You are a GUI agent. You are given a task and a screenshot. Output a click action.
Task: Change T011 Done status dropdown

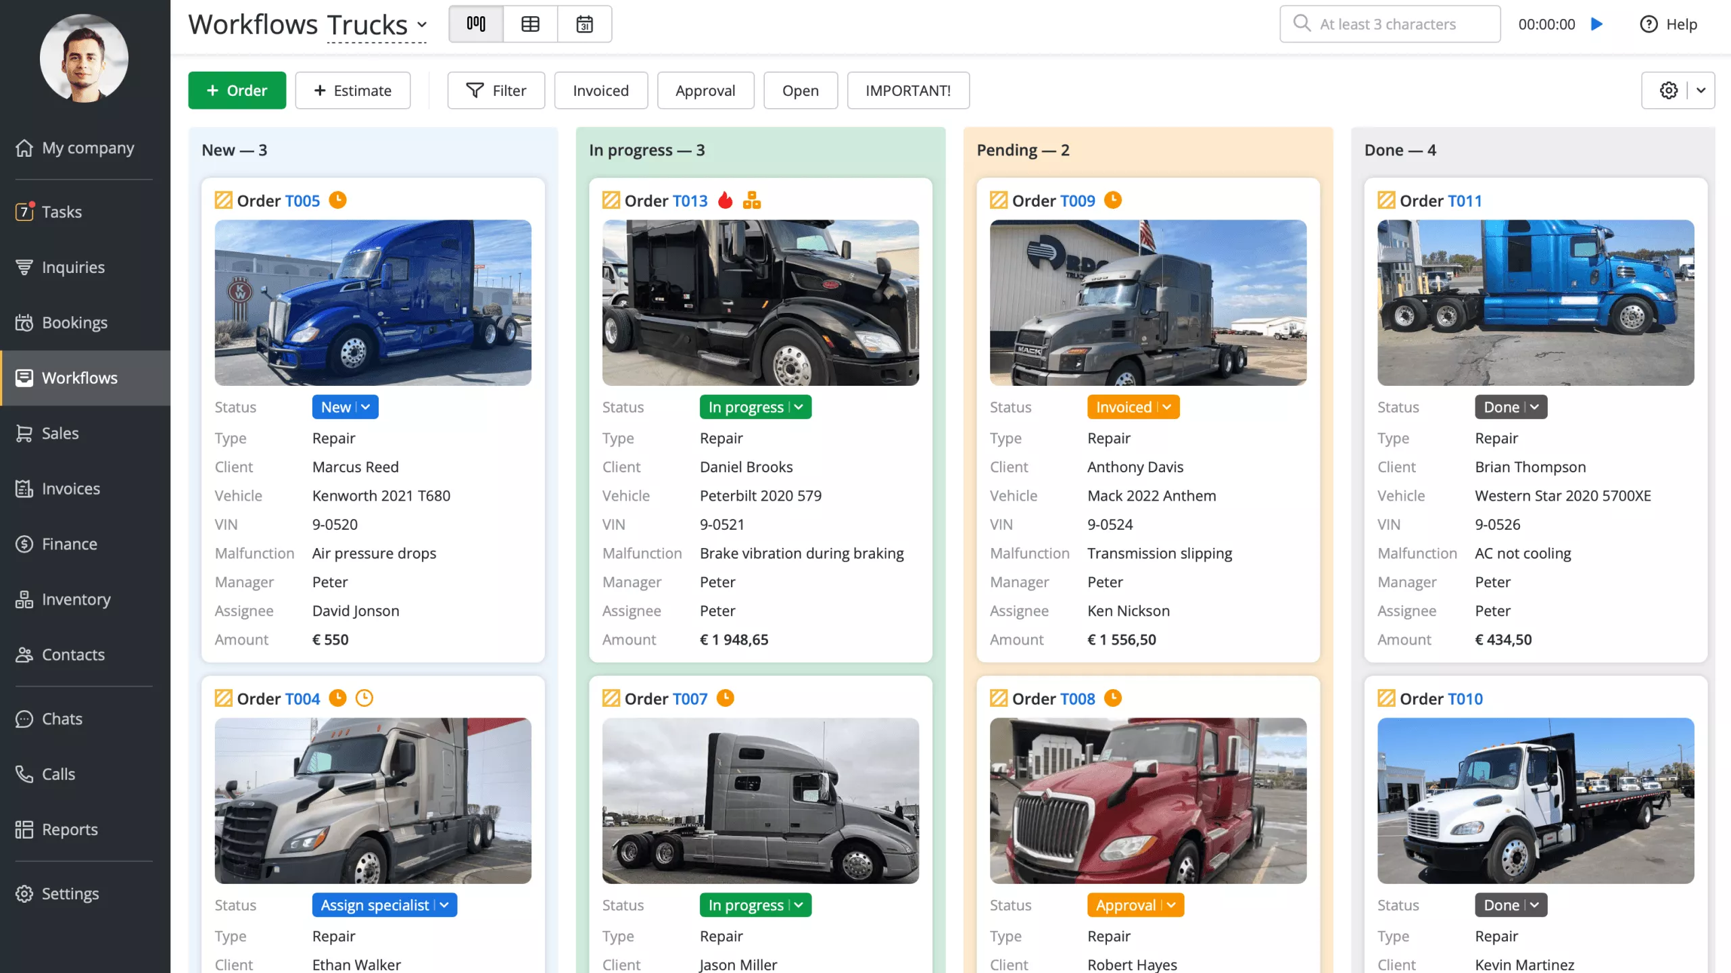coord(1511,407)
